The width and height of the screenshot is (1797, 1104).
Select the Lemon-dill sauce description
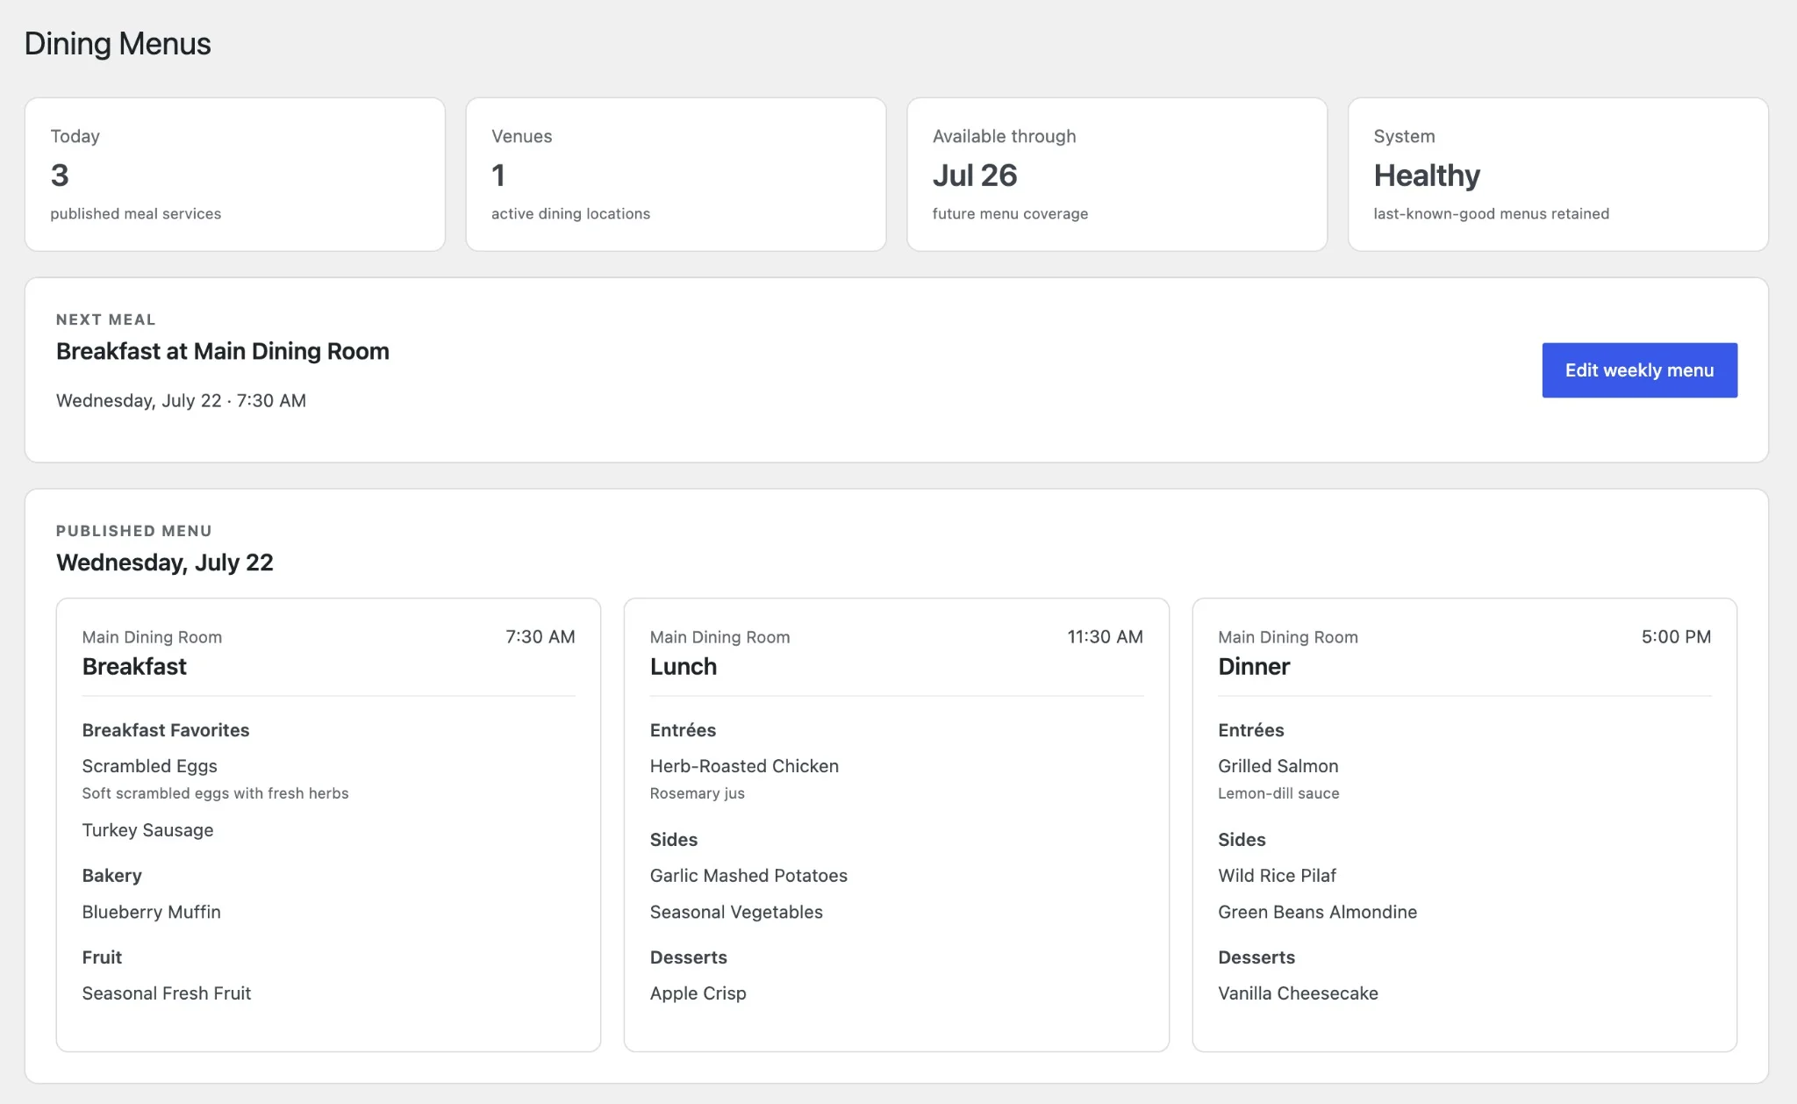1278,793
